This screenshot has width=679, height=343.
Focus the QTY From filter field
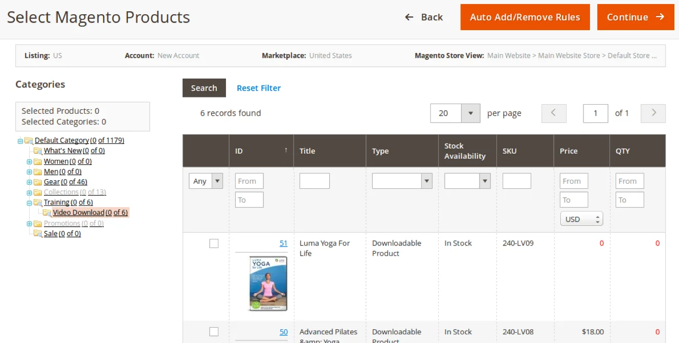click(630, 181)
